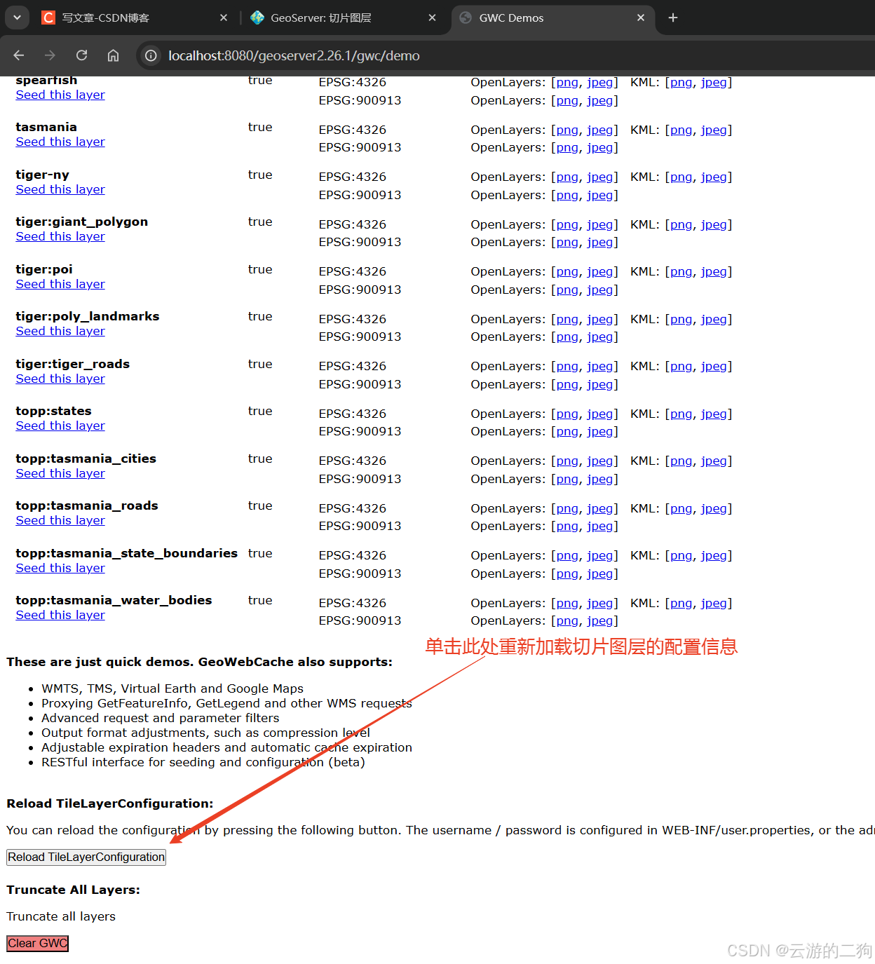Seed the topp:tasmania_roads layer
The height and width of the screenshot is (964, 875).
(x=60, y=520)
